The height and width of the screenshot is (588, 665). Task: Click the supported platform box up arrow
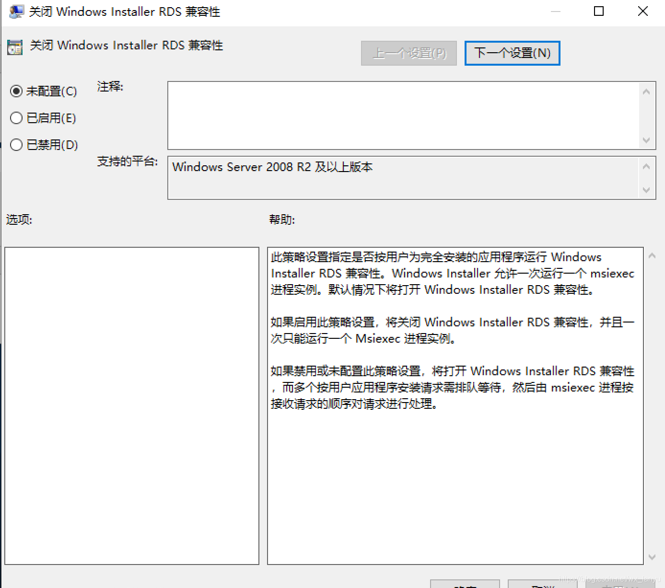[x=646, y=166]
